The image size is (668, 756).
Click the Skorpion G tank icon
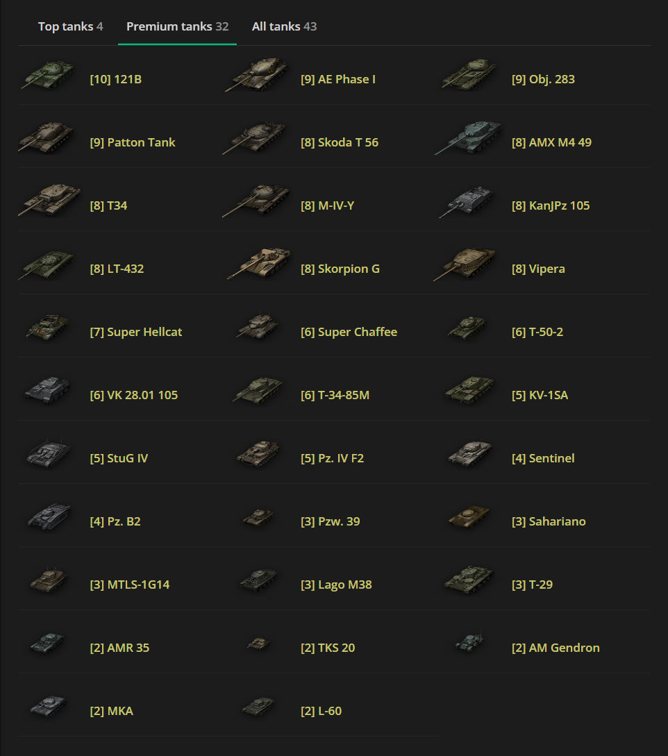coord(260,263)
